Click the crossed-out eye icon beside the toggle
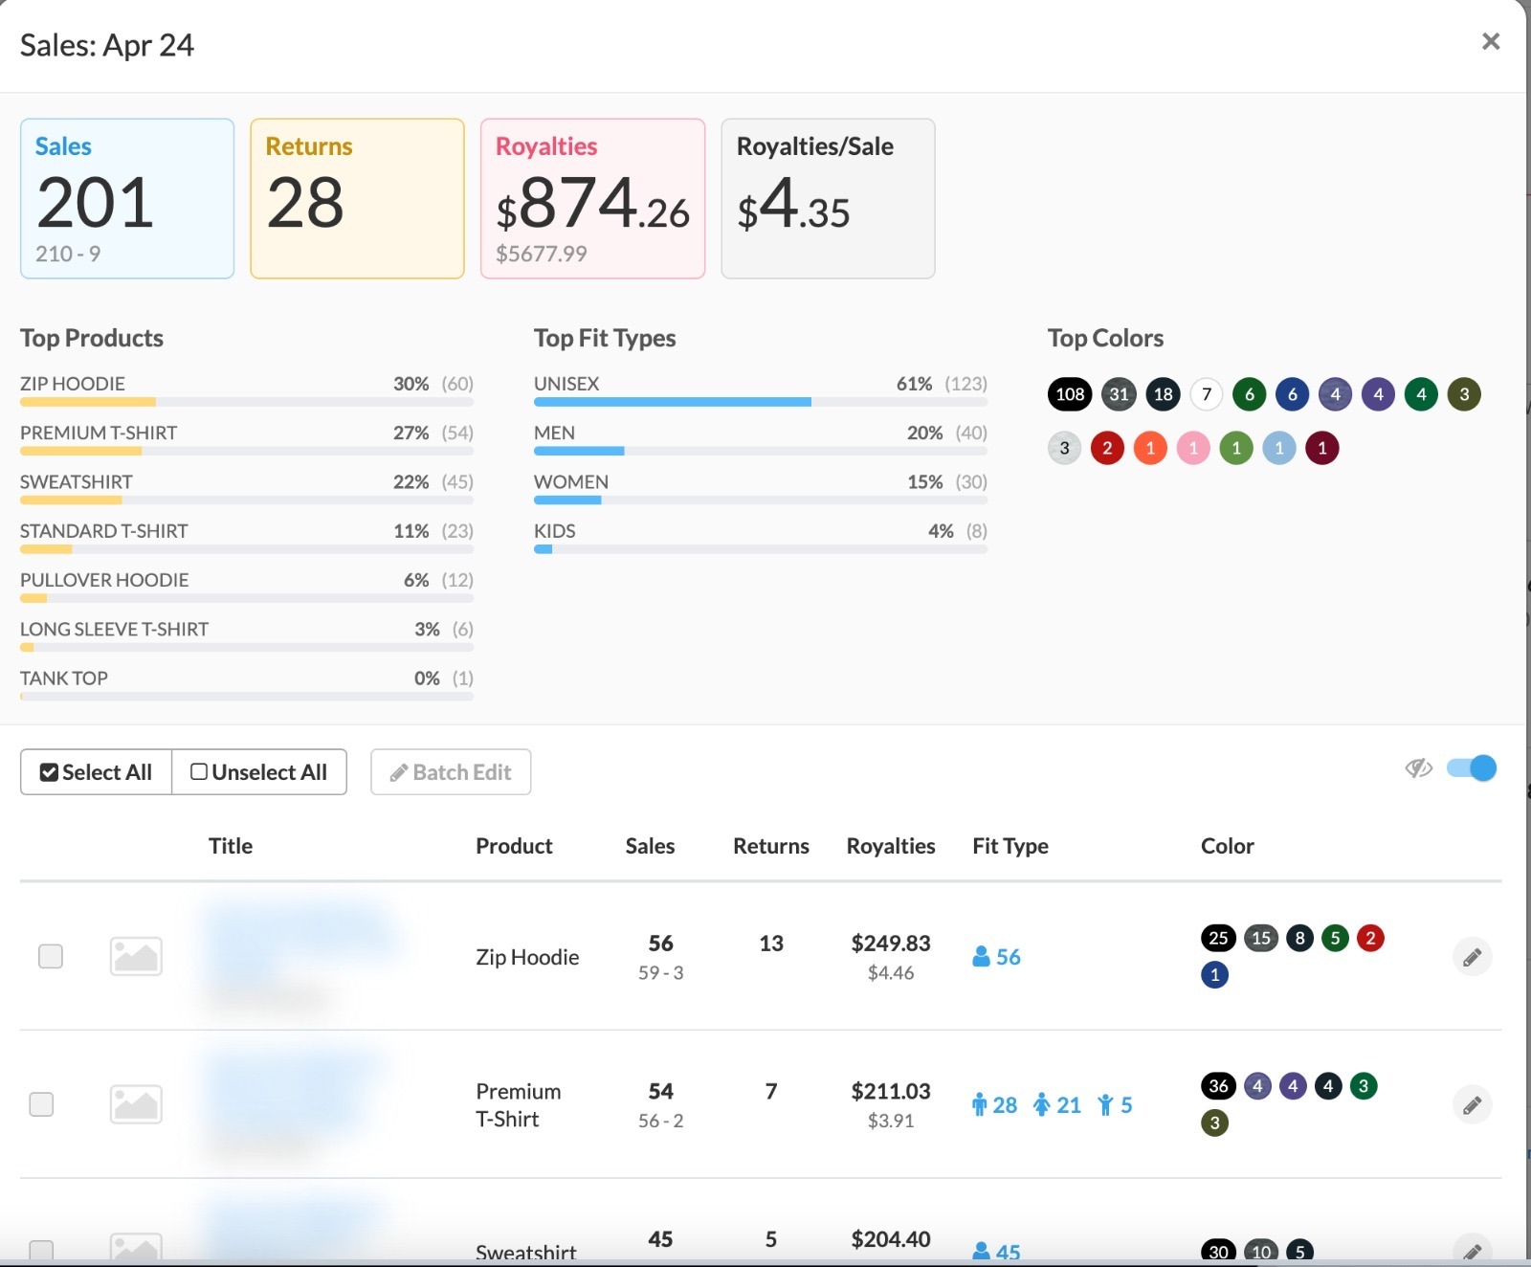Viewport: 1531px width, 1267px height. (1418, 768)
